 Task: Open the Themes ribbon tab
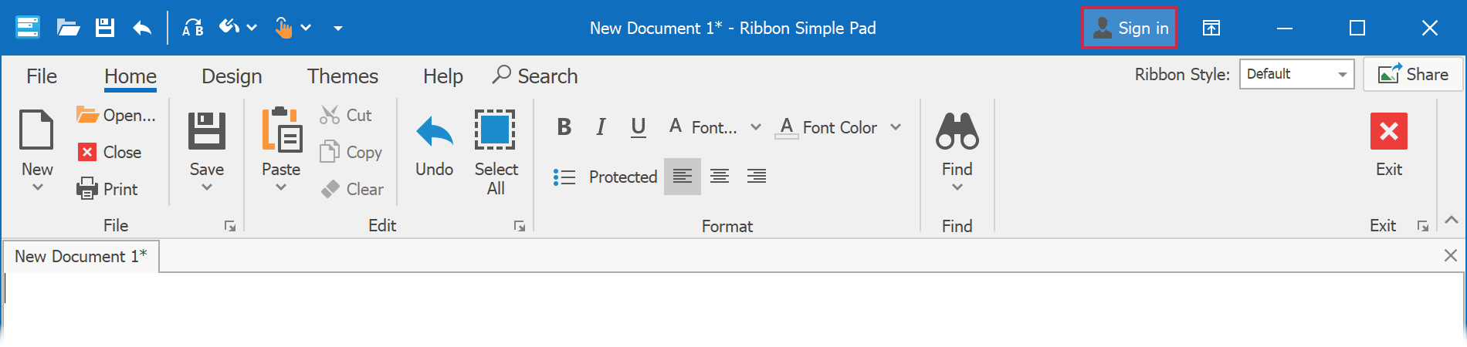pyautogui.click(x=343, y=76)
